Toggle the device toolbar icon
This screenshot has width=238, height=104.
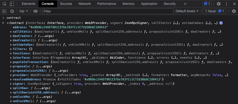[12, 4]
